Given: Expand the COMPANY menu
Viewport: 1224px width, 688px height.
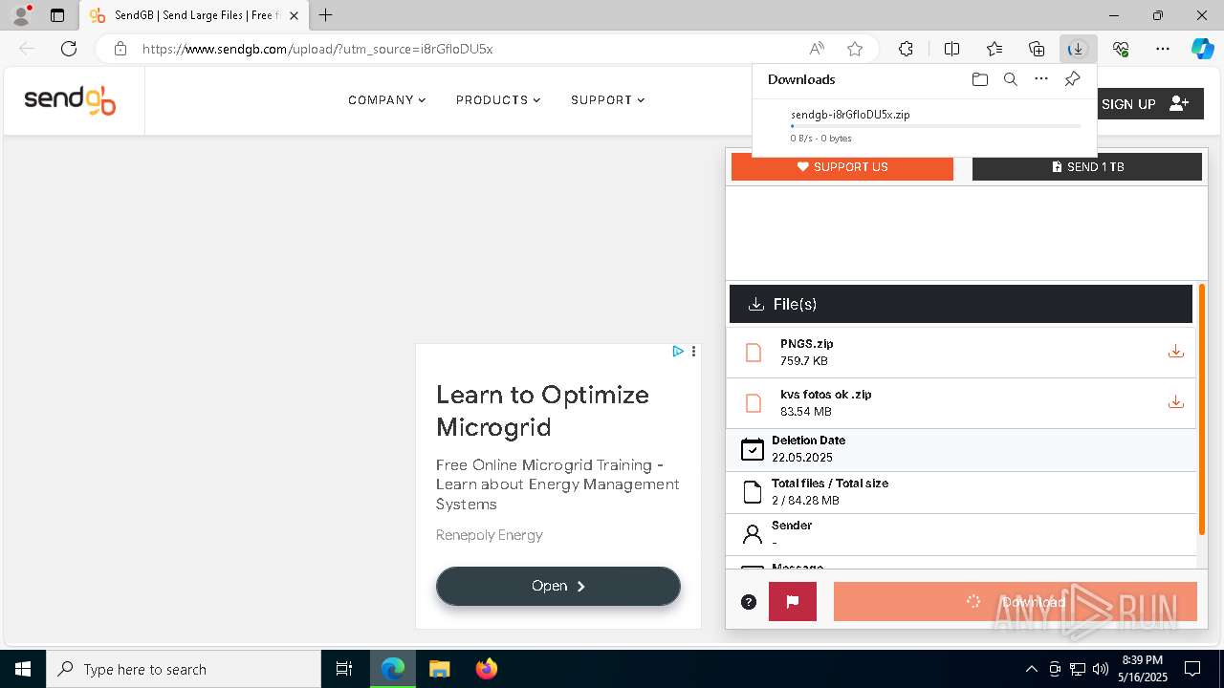Looking at the screenshot, I should pos(386,100).
